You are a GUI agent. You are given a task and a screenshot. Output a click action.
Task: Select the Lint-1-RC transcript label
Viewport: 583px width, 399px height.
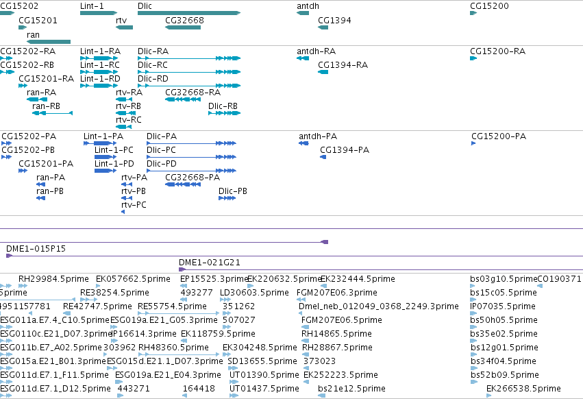click(x=100, y=64)
